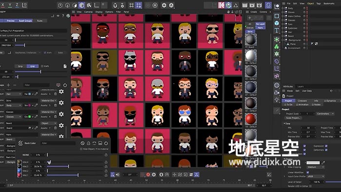Open the Beard row gear settings
This screenshot has width=341, height=192.
[61, 125]
